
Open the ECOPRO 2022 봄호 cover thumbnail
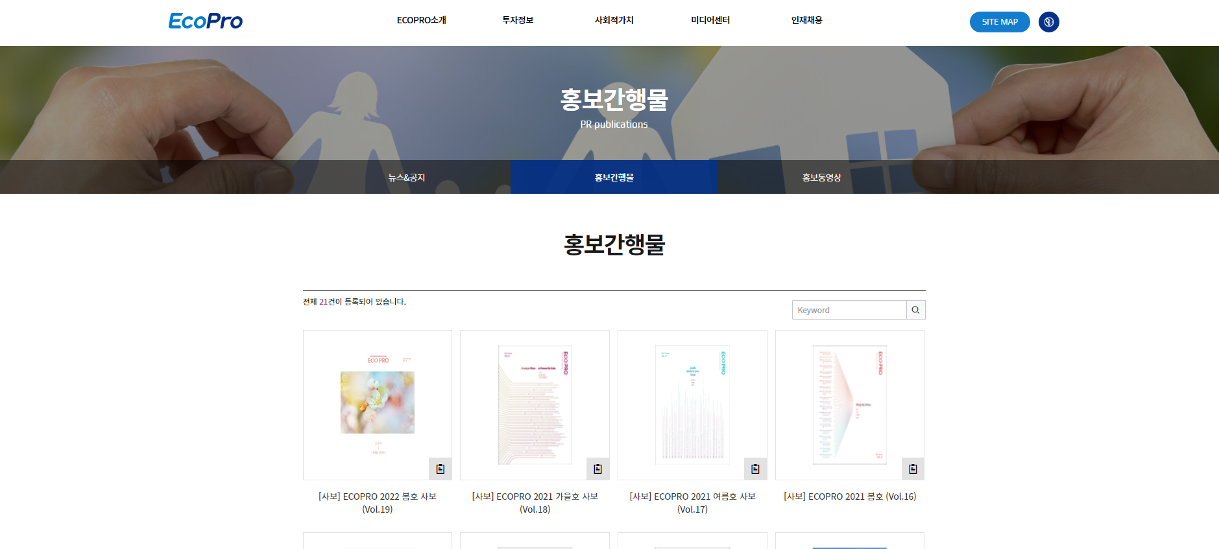tap(378, 405)
